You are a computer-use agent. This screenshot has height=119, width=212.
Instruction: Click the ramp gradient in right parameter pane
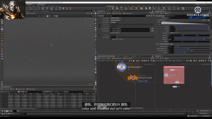pos(185,23)
